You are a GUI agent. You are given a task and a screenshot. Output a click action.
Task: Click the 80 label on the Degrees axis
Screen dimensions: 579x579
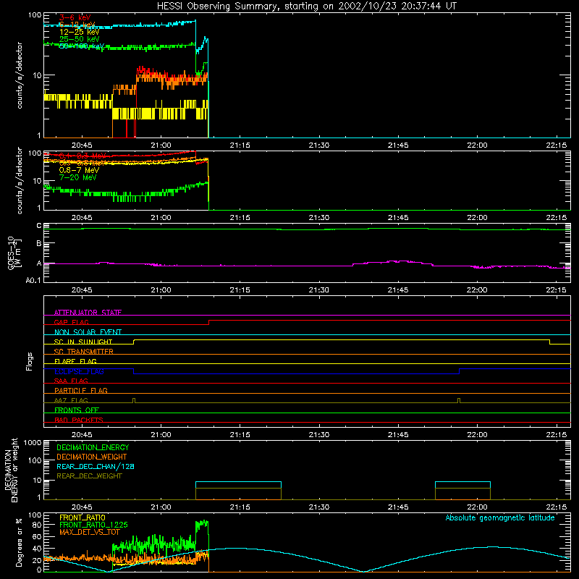pyautogui.click(x=37, y=524)
